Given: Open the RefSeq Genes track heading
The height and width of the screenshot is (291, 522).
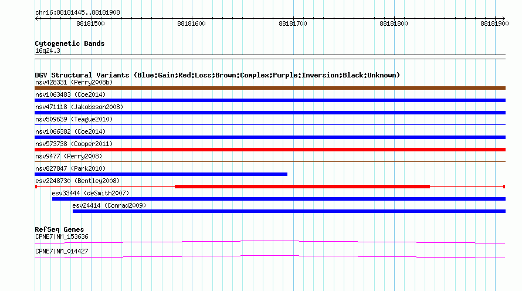Looking at the screenshot, I should click(59, 229).
